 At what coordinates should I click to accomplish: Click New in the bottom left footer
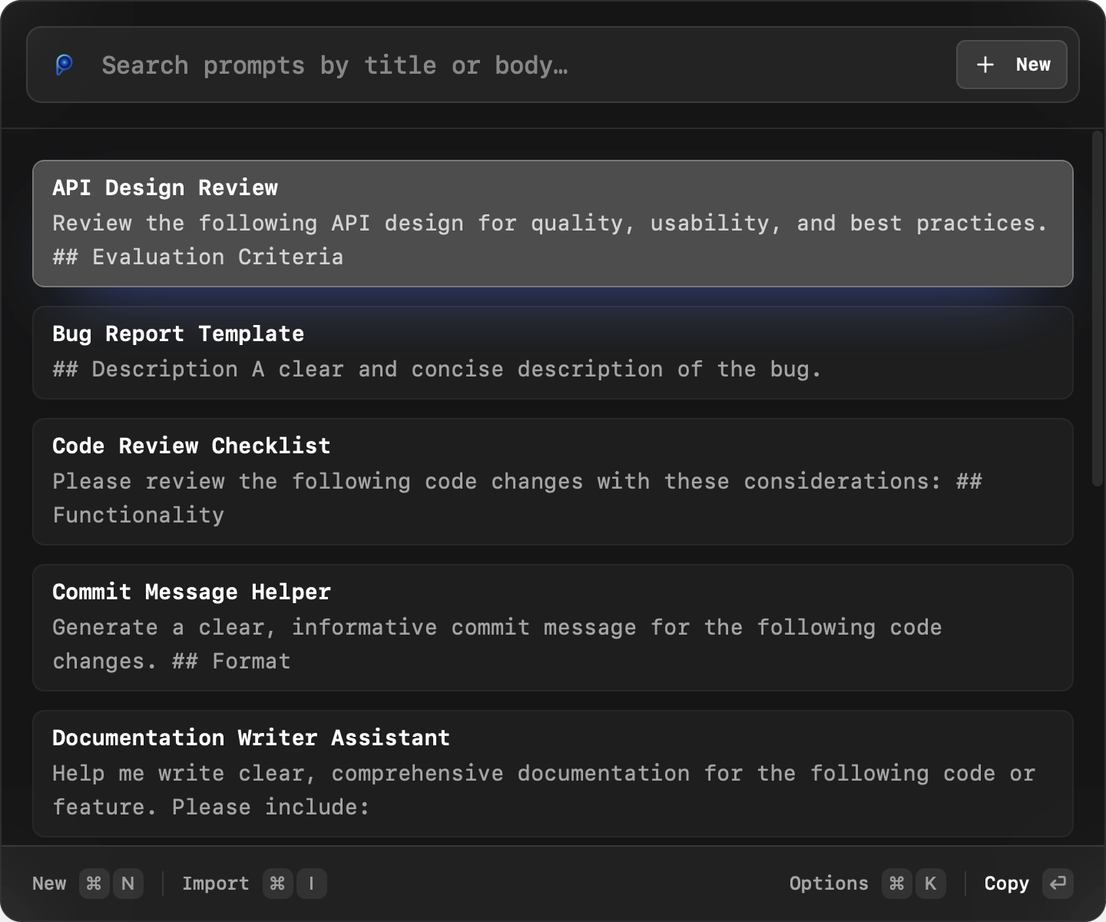click(49, 884)
